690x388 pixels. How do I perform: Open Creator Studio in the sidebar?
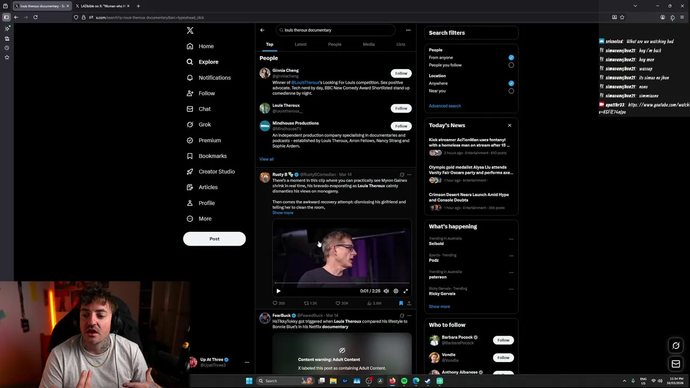(x=210, y=171)
